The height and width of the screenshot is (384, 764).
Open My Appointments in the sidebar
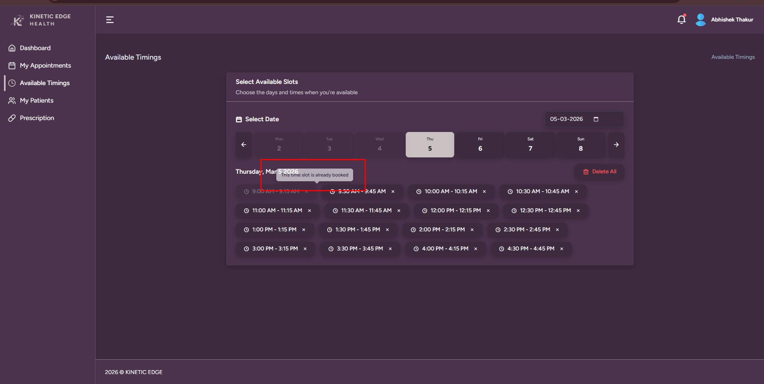[x=45, y=66]
